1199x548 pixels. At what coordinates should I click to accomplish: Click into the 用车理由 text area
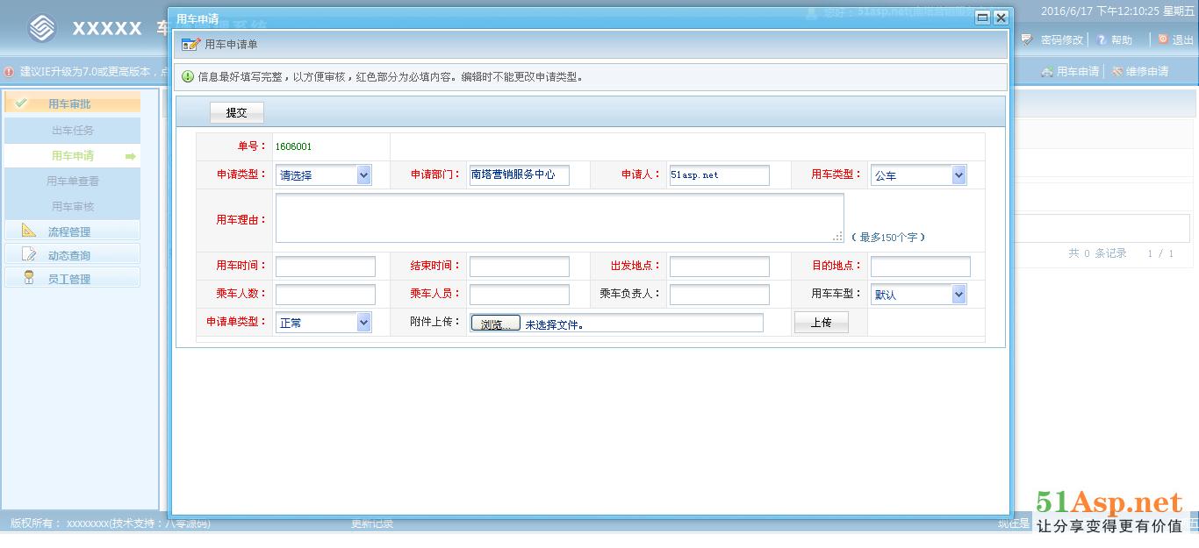click(558, 217)
